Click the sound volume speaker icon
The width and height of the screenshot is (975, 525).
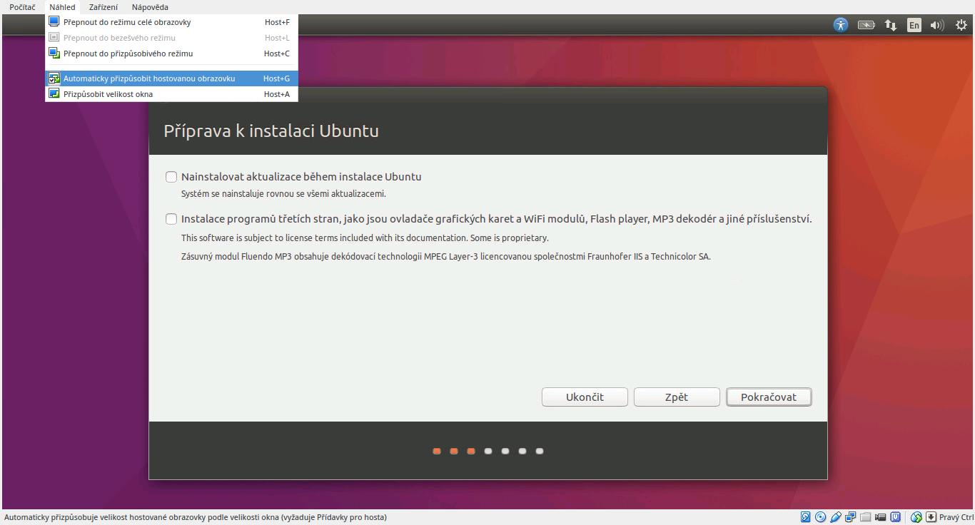click(937, 25)
